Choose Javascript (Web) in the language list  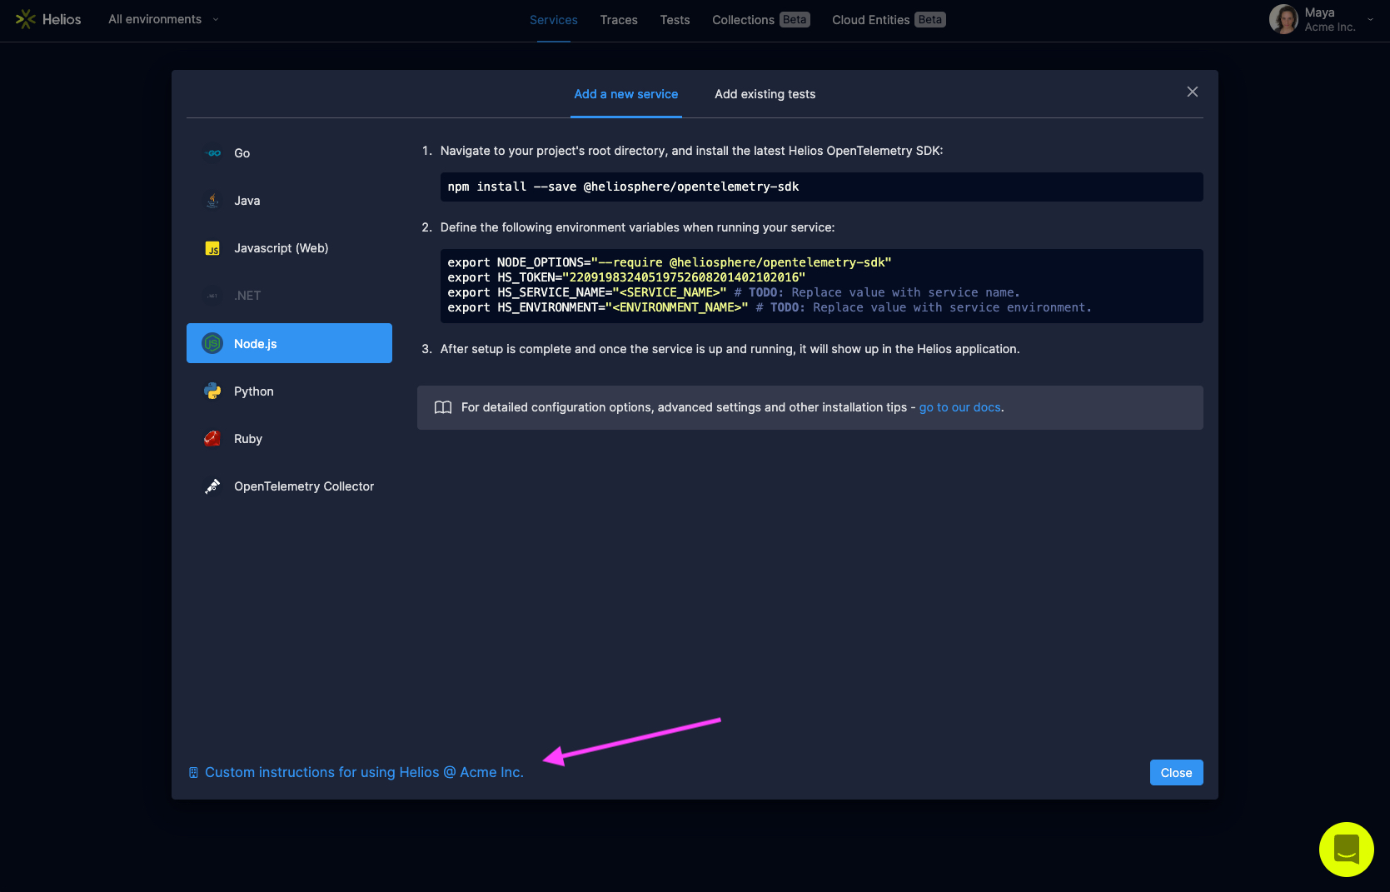tap(289, 248)
